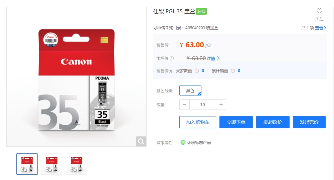Click the question icon next to 累计销量
334x180 pixels.
click(233, 71)
